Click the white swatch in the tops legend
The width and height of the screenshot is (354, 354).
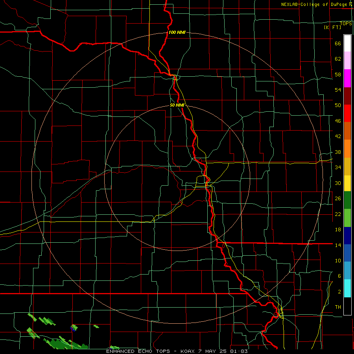pyautogui.click(x=347, y=43)
